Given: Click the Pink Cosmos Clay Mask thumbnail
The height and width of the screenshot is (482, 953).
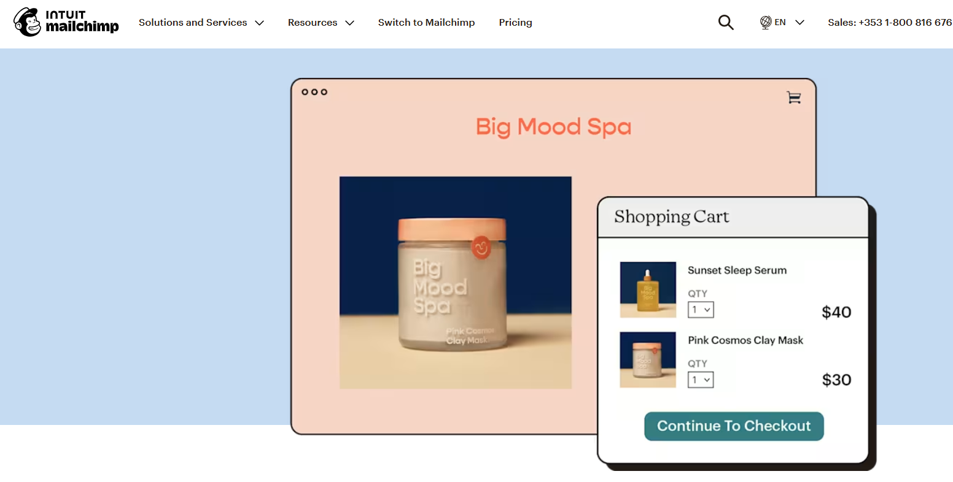Looking at the screenshot, I should point(648,360).
